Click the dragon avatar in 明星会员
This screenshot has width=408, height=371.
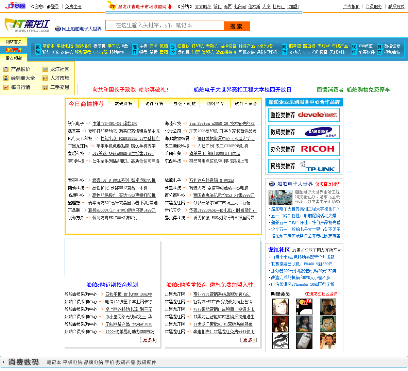click(280, 341)
